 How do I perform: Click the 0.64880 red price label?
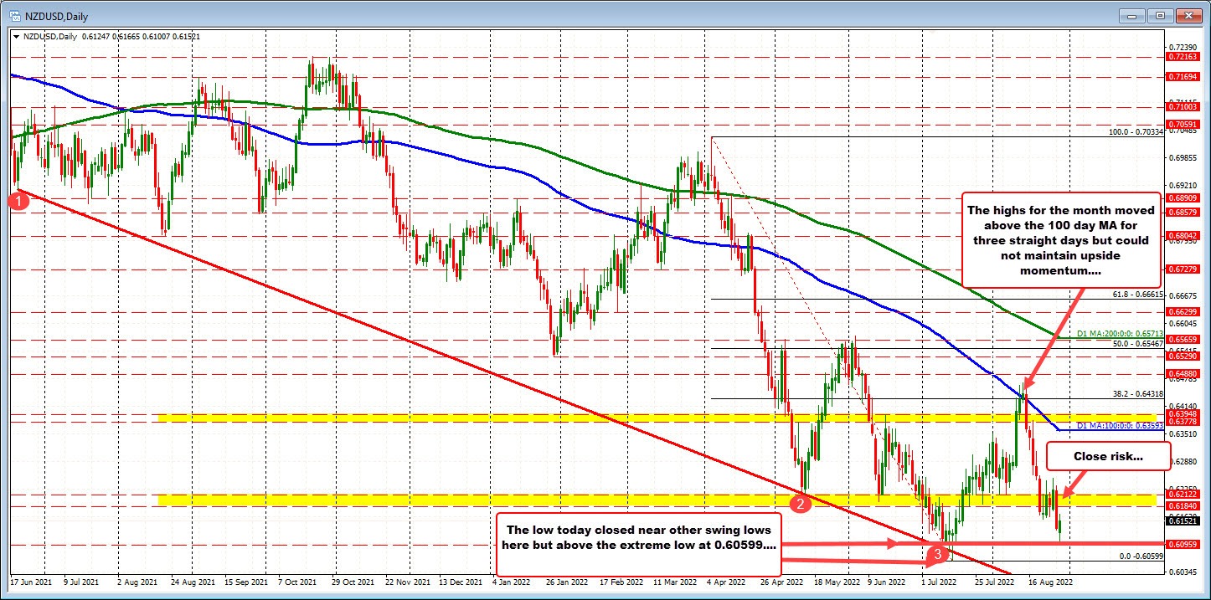point(1181,373)
